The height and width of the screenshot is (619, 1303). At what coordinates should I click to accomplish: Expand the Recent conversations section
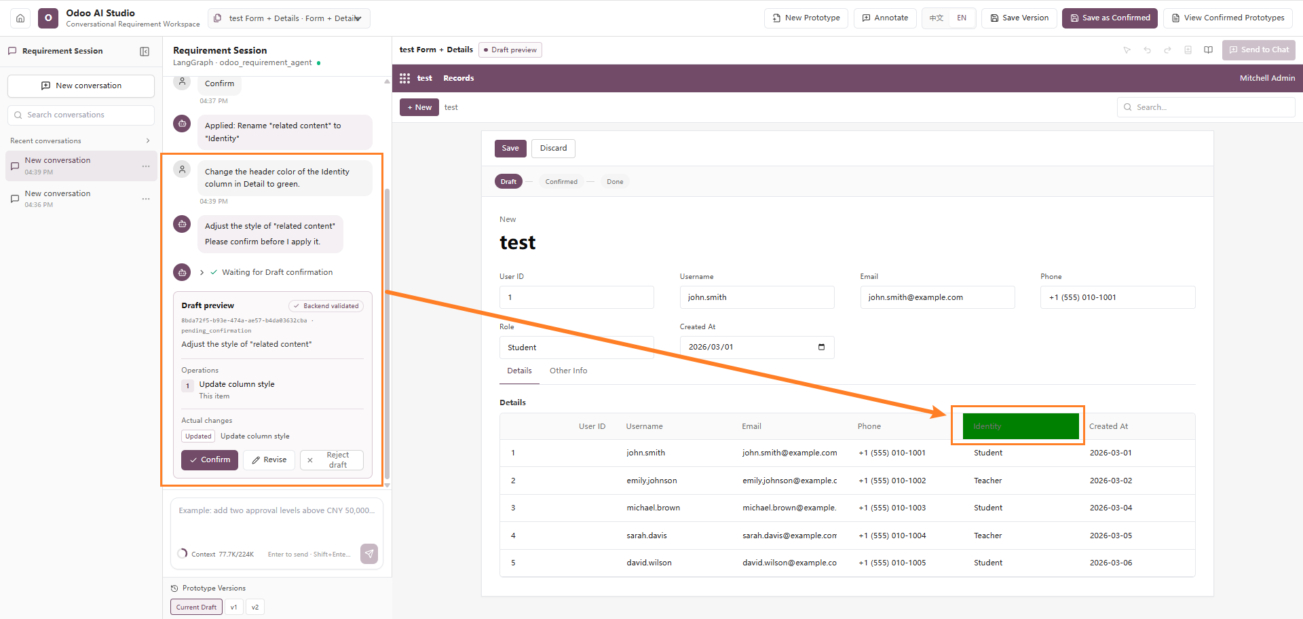pos(148,141)
